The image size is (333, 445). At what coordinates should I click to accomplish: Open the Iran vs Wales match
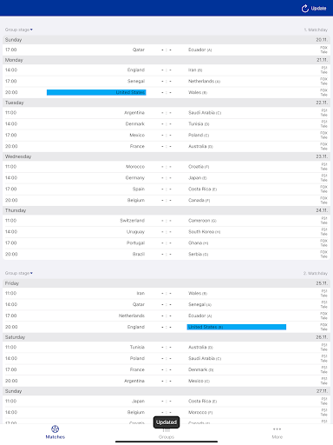click(x=166, y=294)
